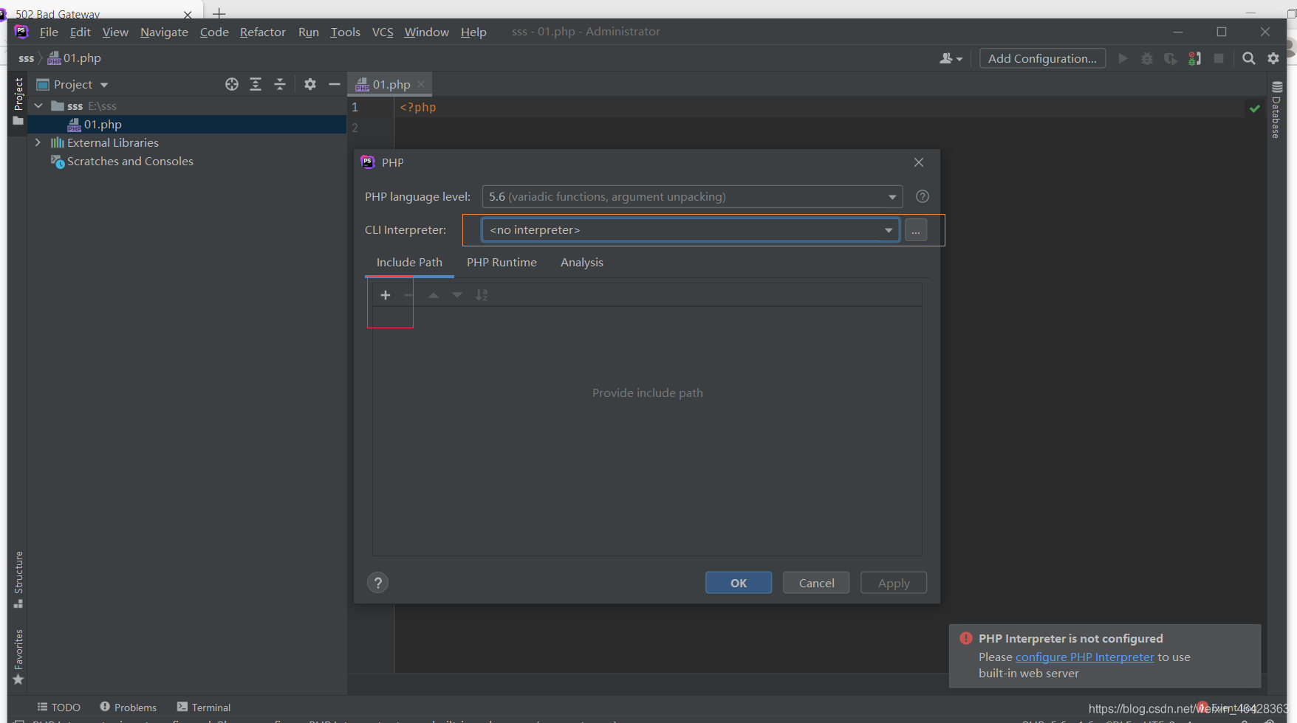Screen dimensions: 1297x723
Task: Open the PHP language level dropdown
Action: (892, 196)
